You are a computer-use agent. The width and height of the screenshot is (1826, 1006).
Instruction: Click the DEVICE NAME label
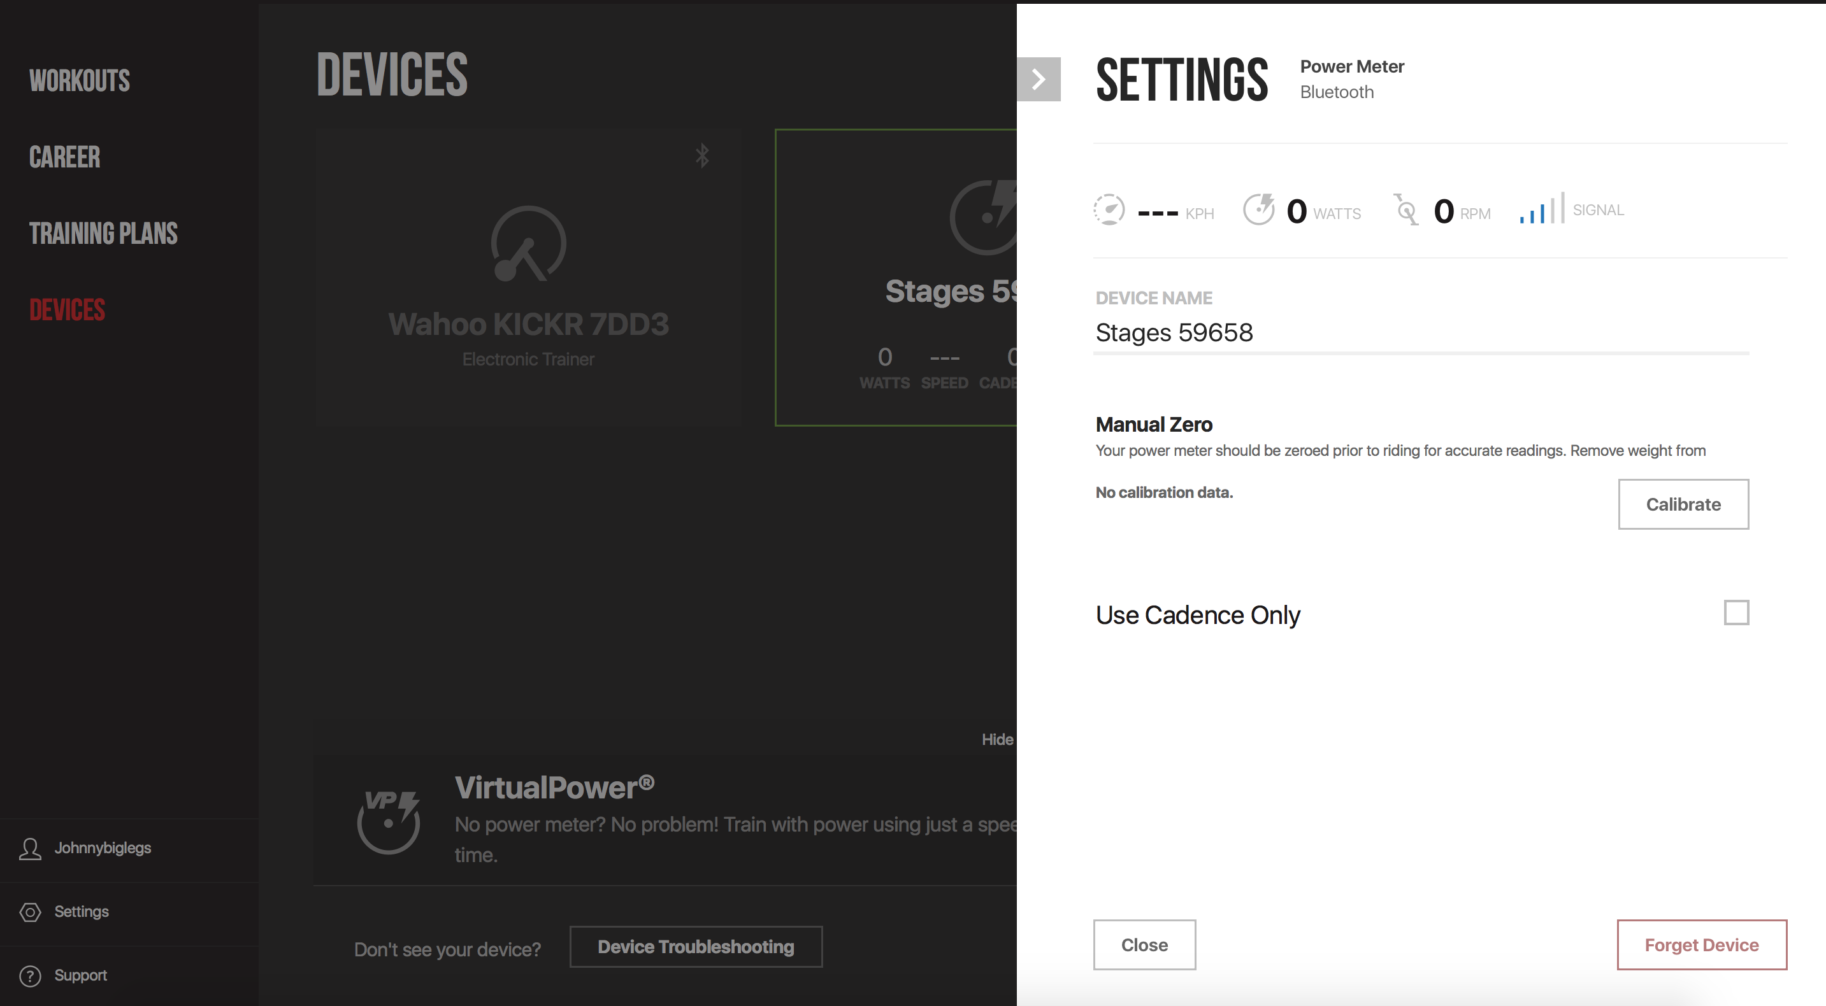coord(1154,298)
